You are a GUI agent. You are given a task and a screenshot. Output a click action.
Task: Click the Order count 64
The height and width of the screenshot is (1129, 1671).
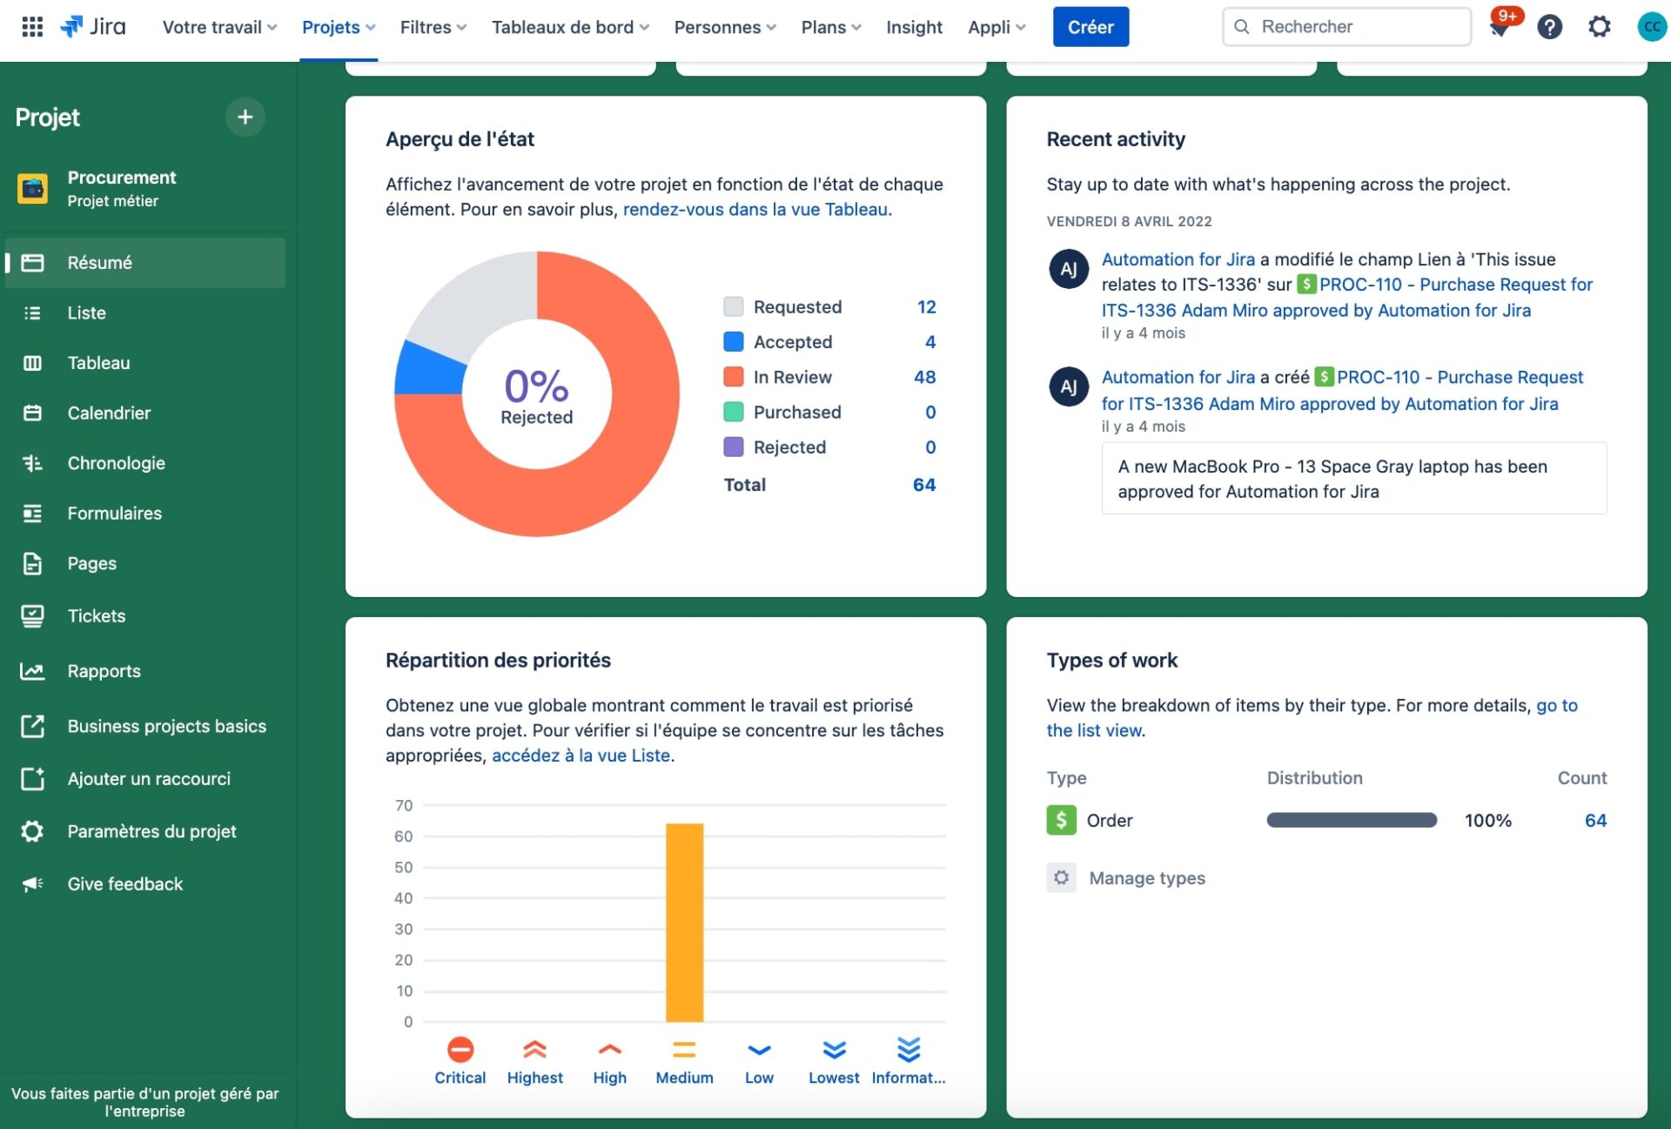1595,820
